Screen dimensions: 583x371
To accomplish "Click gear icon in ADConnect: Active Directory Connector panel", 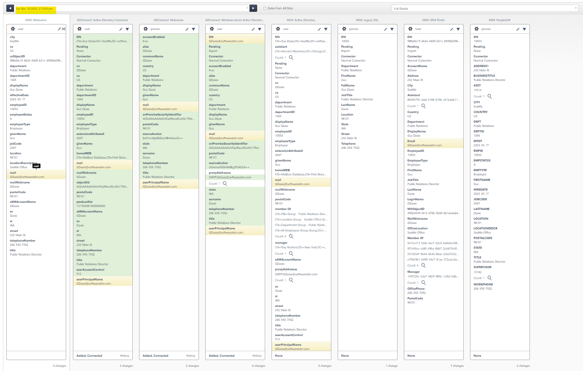I will click(79, 29).
